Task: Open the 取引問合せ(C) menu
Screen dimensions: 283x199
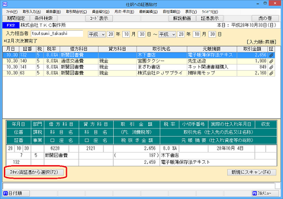Action: [76, 12]
